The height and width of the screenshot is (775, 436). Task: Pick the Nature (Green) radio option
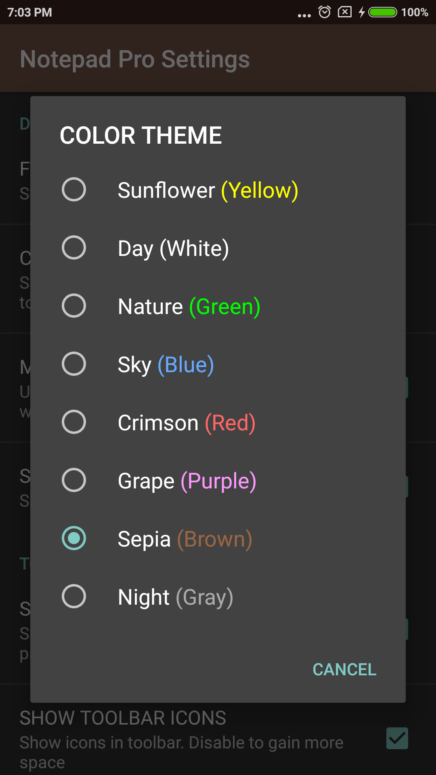pos(74,306)
